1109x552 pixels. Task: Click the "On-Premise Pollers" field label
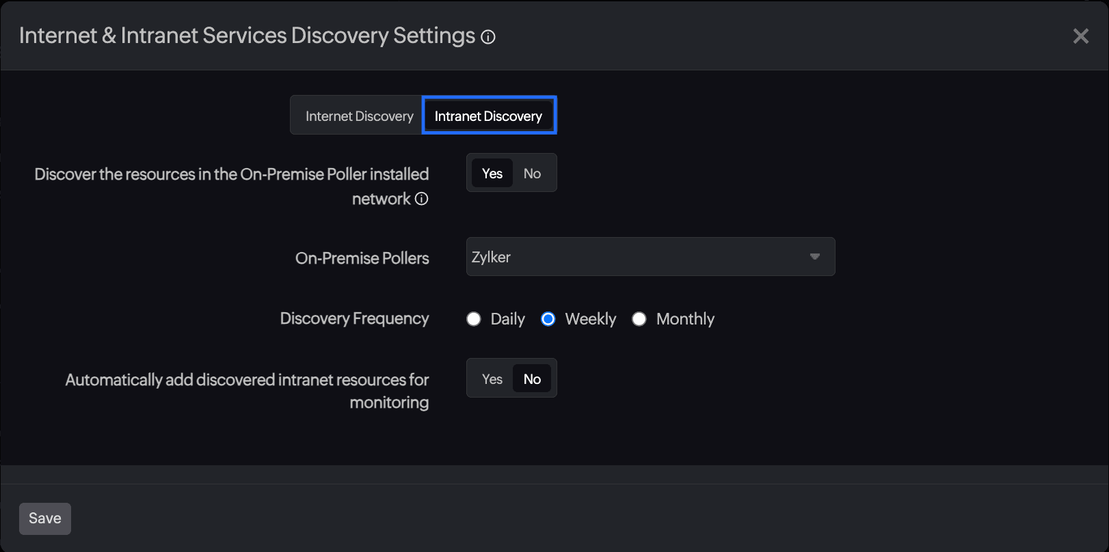[362, 258]
